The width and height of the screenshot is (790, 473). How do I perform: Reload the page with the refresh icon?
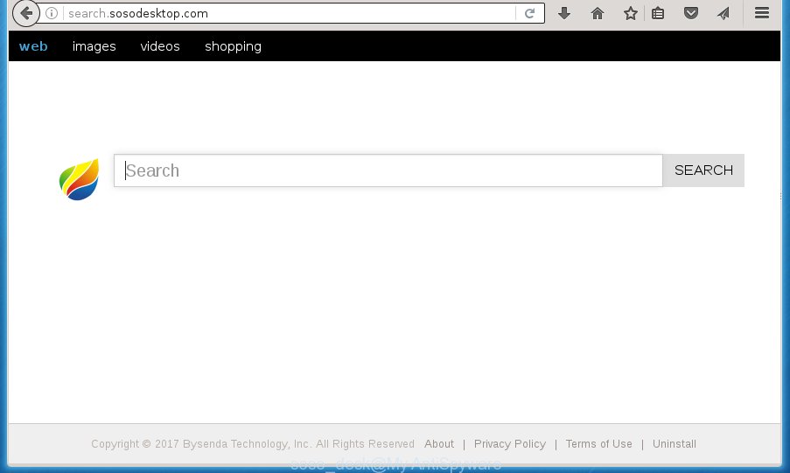529,13
